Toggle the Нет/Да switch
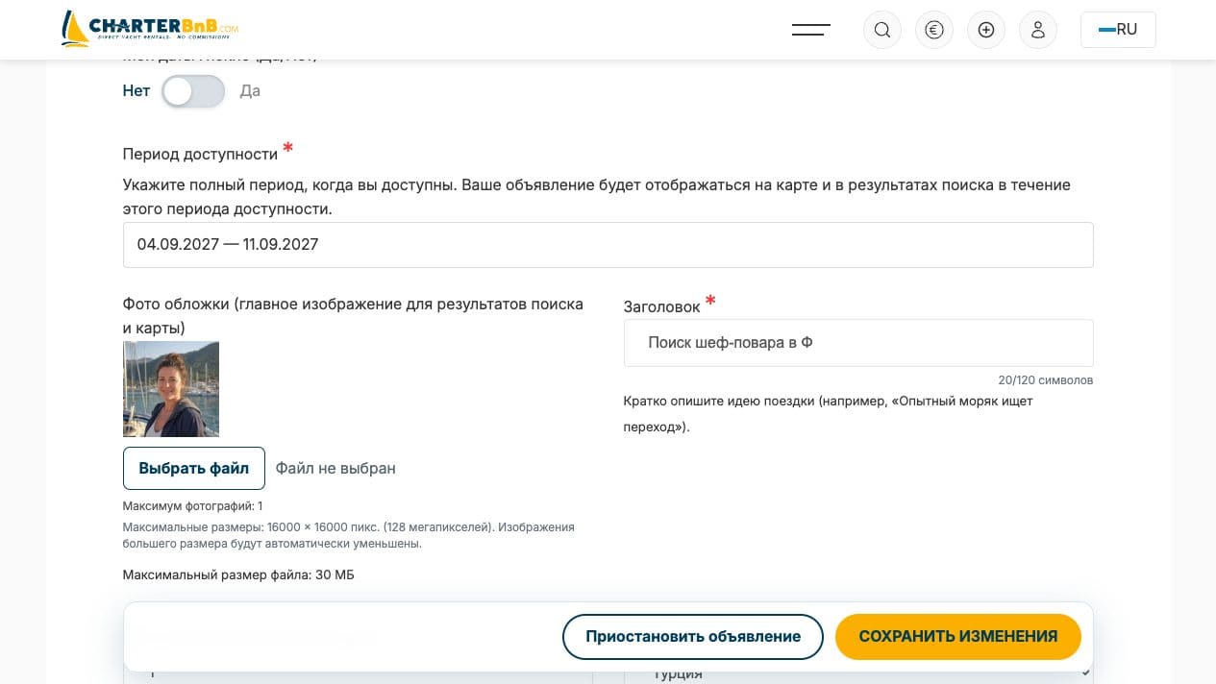This screenshot has width=1216, height=684. pyautogui.click(x=193, y=91)
